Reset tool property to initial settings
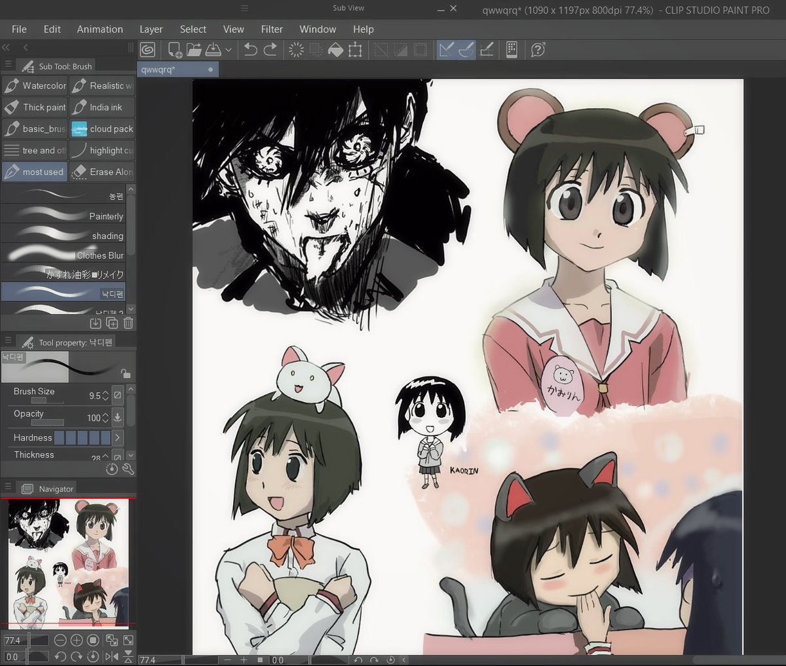The image size is (786, 666). (x=111, y=469)
